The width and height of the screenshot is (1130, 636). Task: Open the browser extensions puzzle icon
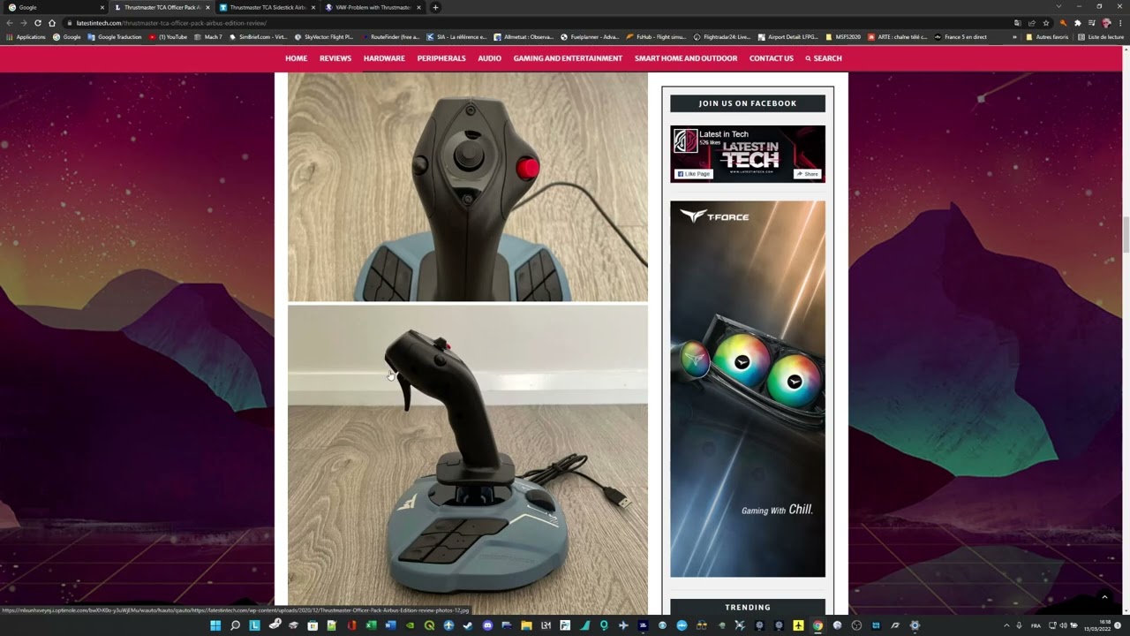1077,23
